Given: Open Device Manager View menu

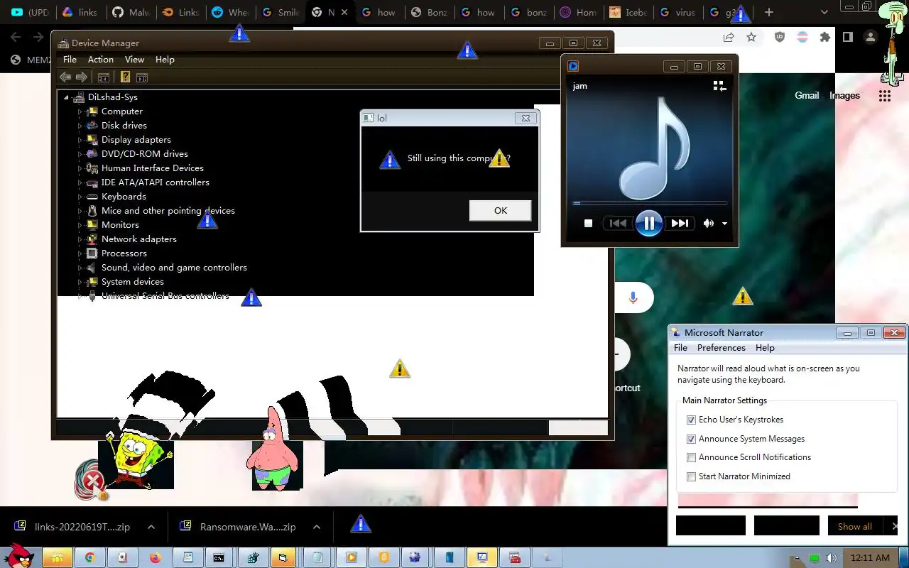Looking at the screenshot, I should pos(134,60).
